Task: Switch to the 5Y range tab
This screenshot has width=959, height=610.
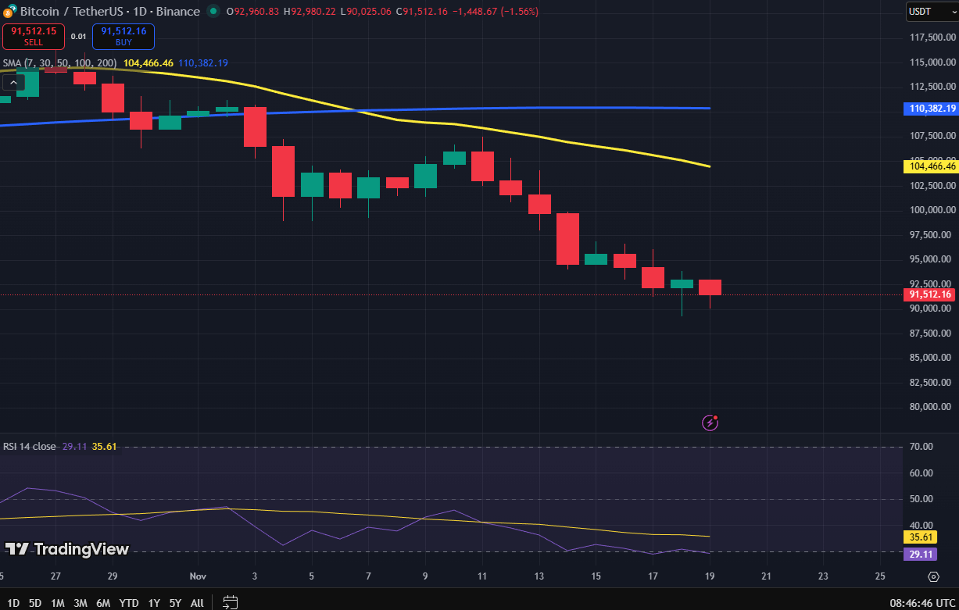Action: pyautogui.click(x=175, y=603)
